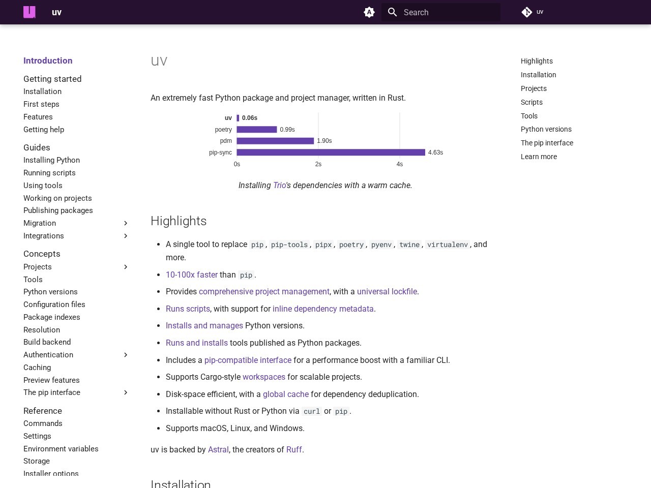
Task: Visit the Ruff link
Action: [294, 450]
